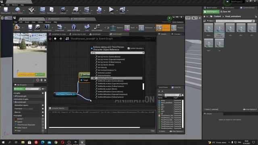The height and width of the screenshot is (145, 258).
Task: Add a new function with plus
Action: pos(43,109)
